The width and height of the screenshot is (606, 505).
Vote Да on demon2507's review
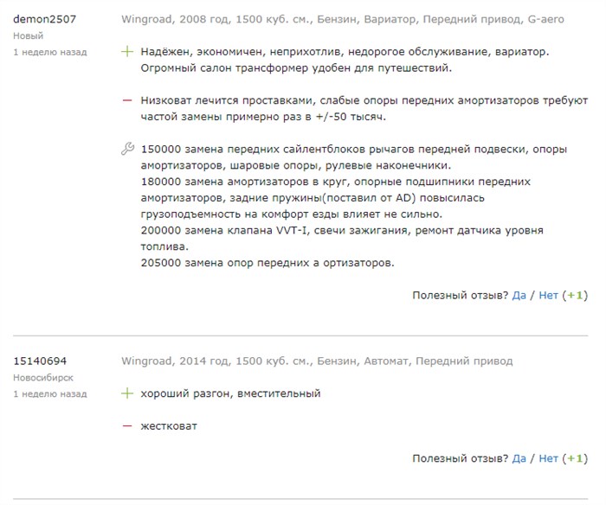pos(519,296)
